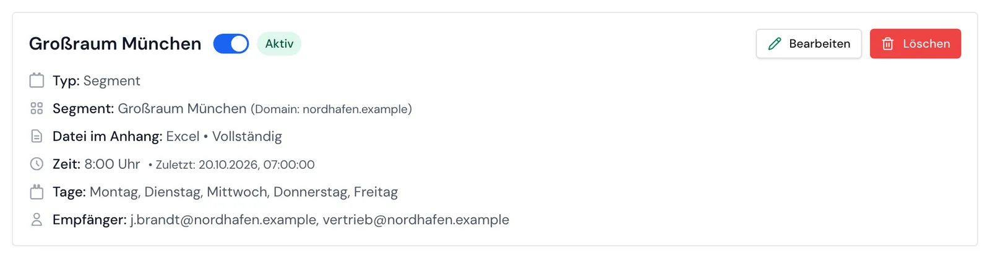
Task: Click the Großraum München card title
Action: pyautogui.click(x=115, y=44)
